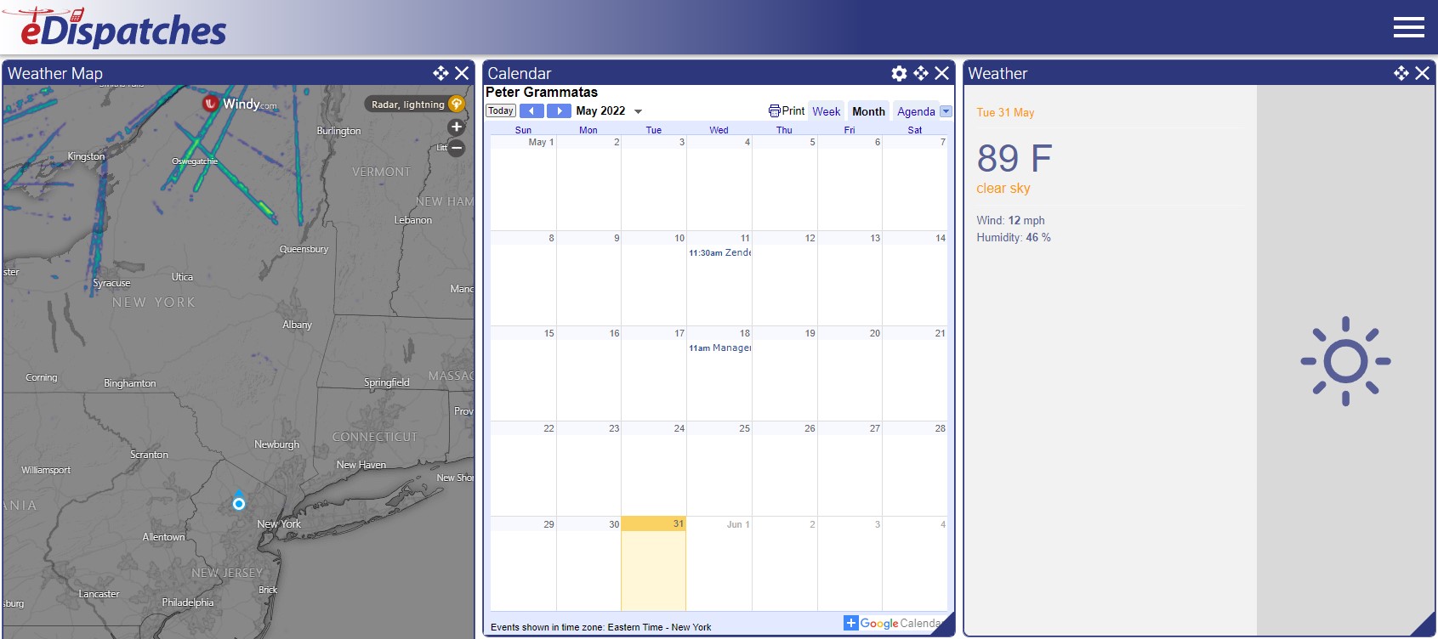Viewport: 1438px width, 639px height.
Task: Open Calendar panel settings gear
Action: click(x=899, y=73)
